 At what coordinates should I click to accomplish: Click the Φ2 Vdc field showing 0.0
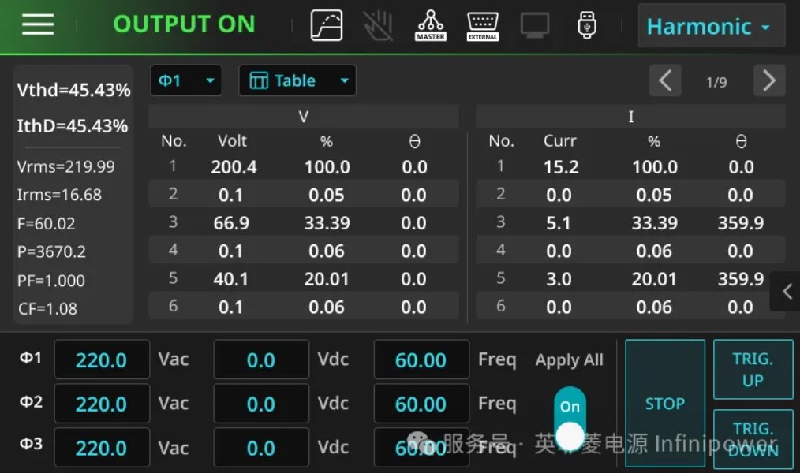(261, 404)
